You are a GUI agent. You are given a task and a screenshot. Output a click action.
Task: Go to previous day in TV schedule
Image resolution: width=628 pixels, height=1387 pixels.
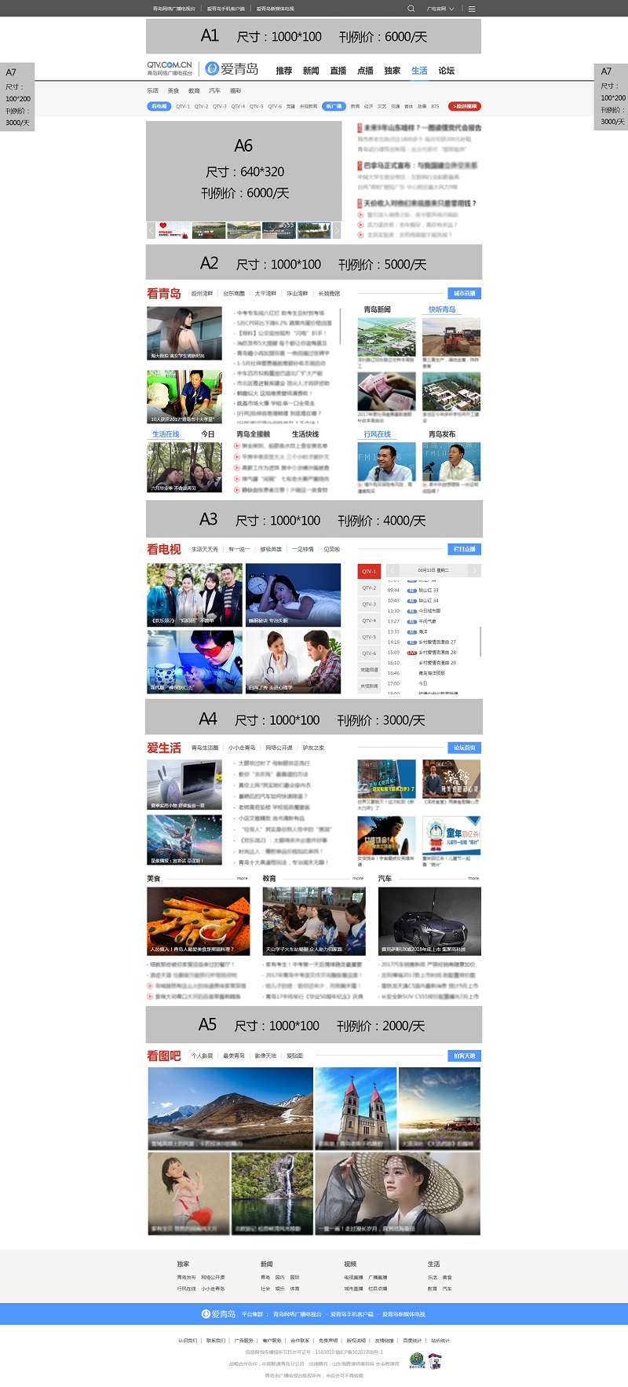pos(392,570)
